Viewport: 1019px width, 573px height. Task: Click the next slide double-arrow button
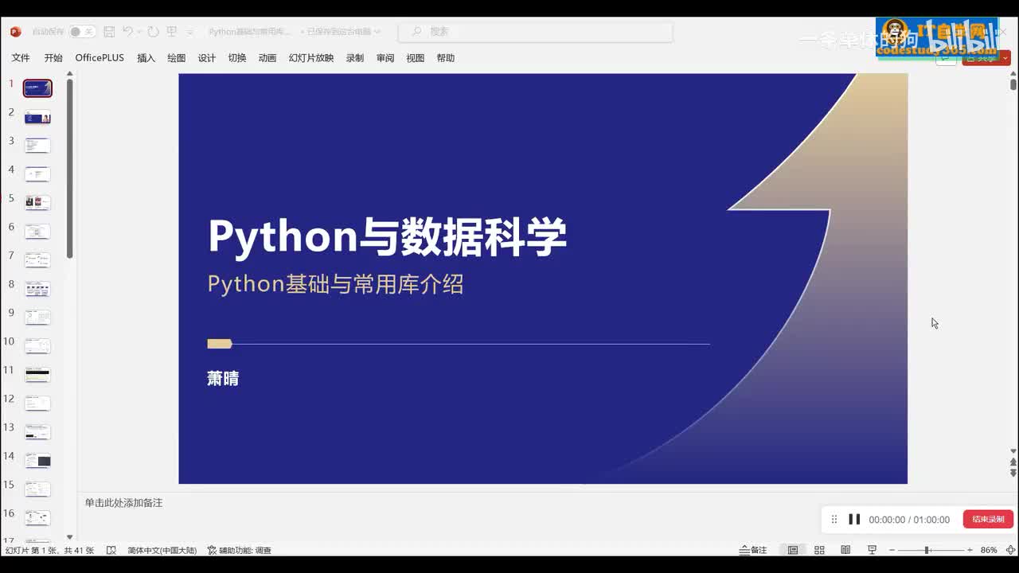click(x=1013, y=473)
